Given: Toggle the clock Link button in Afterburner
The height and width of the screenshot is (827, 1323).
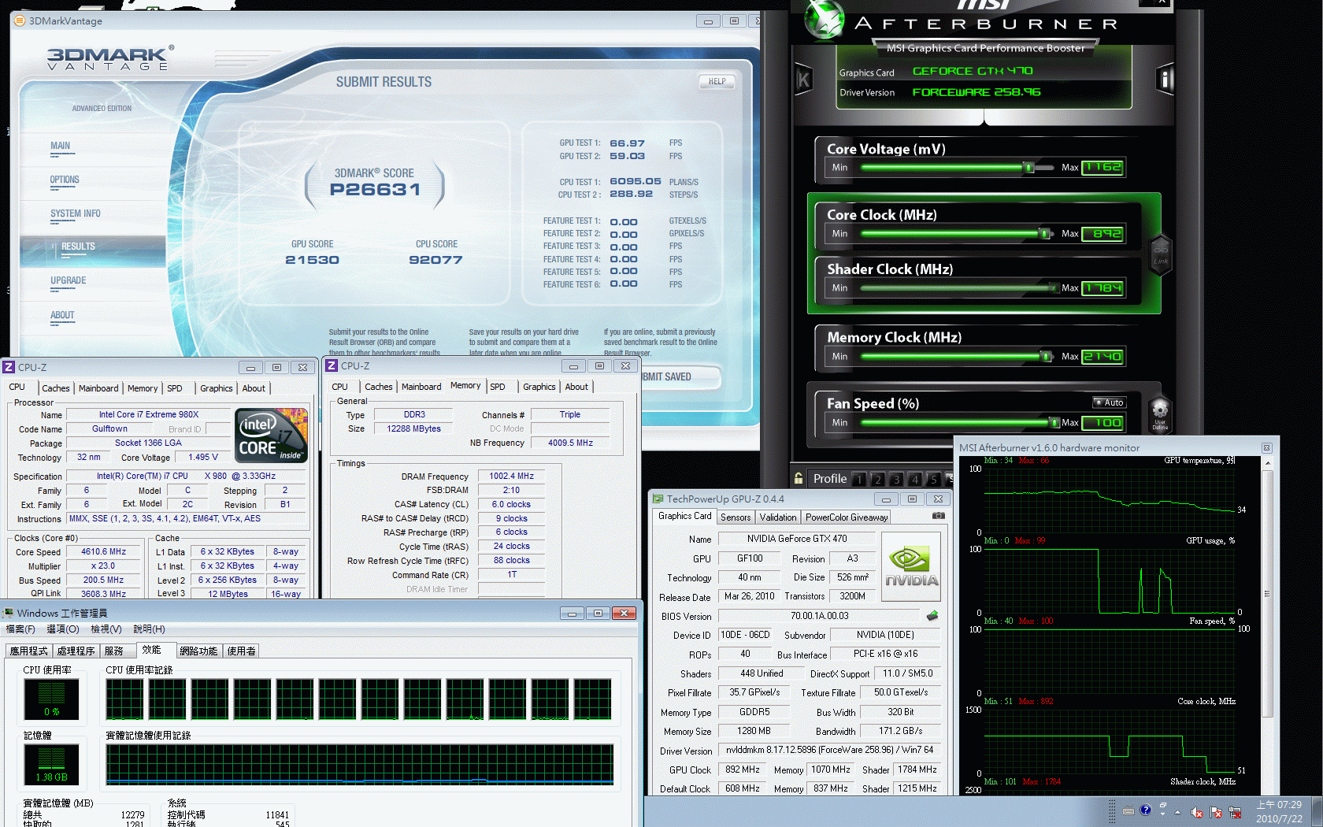Looking at the screenshot, I should tap(1161, 254).
